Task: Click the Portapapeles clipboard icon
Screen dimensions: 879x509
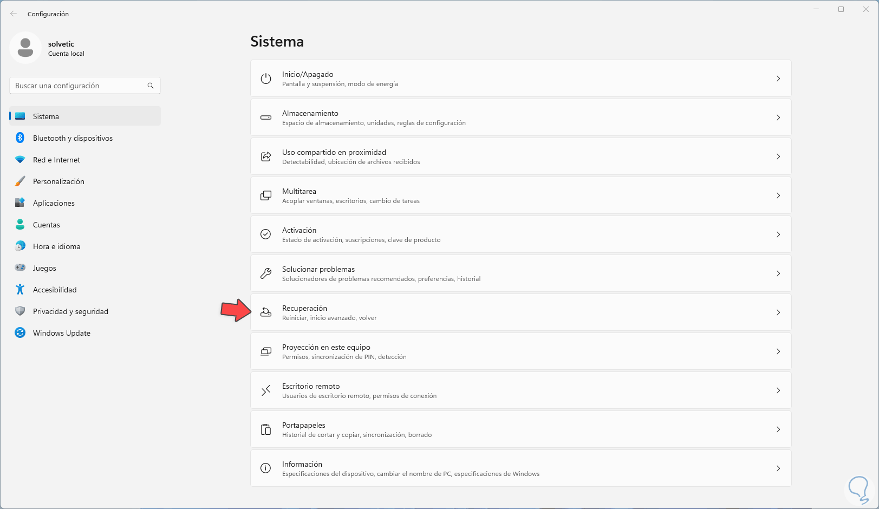Action: 266,429
